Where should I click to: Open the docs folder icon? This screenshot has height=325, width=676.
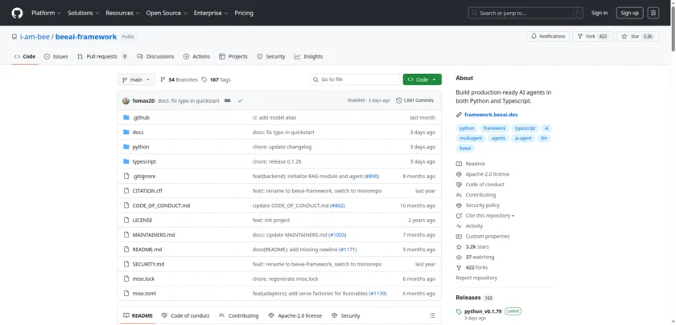[126, 132]
